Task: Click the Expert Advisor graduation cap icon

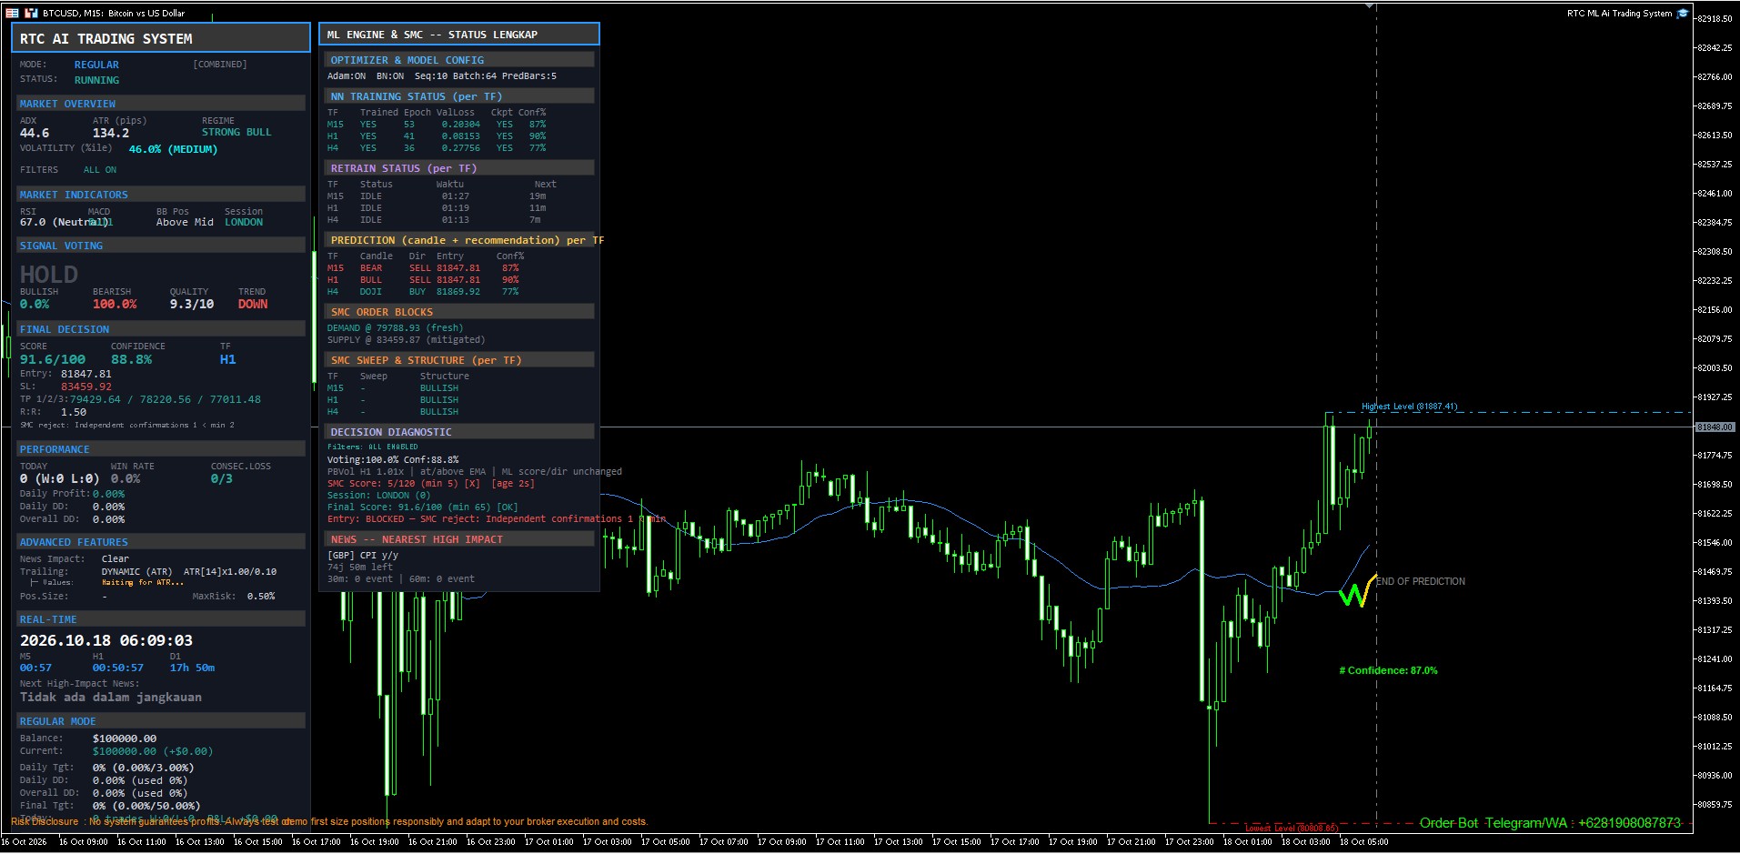Action: coord(1683,14)
